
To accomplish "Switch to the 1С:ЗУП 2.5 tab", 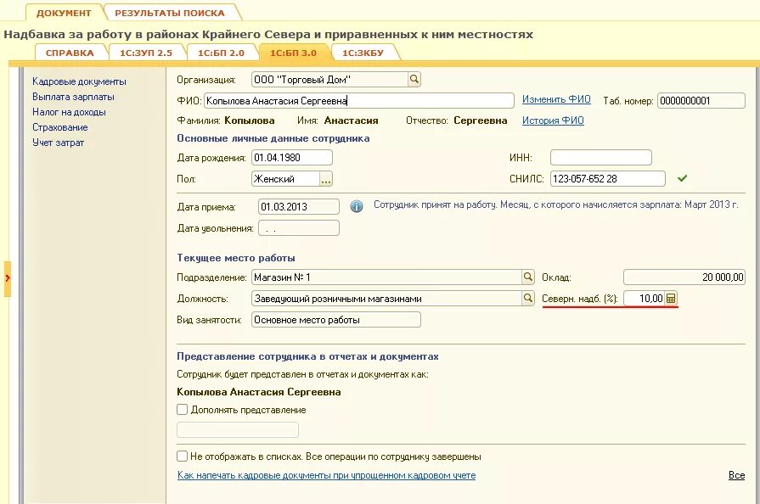I will (x=145, y=53).
